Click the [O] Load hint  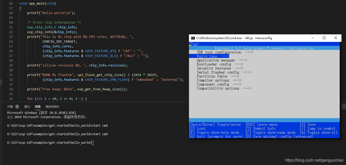click(x=197, y=128)
